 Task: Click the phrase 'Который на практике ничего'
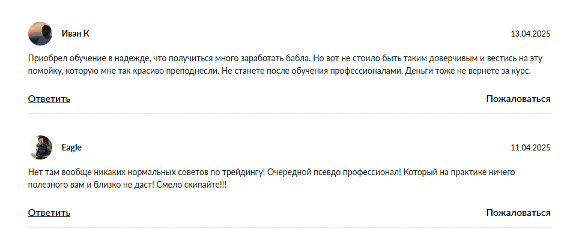coord(459,172)
